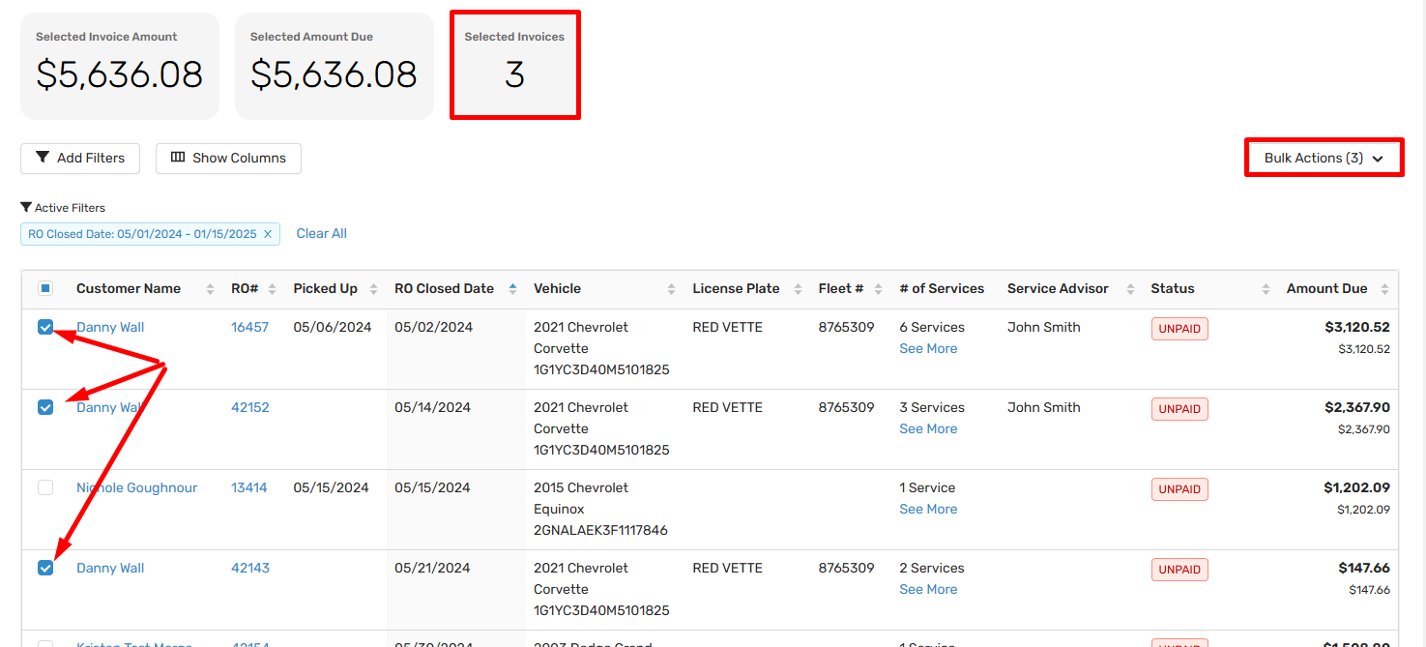Click the $147.66 bold amount due
The image size is (1426, 647).
pyautogui.click(x=1364, y=568)
